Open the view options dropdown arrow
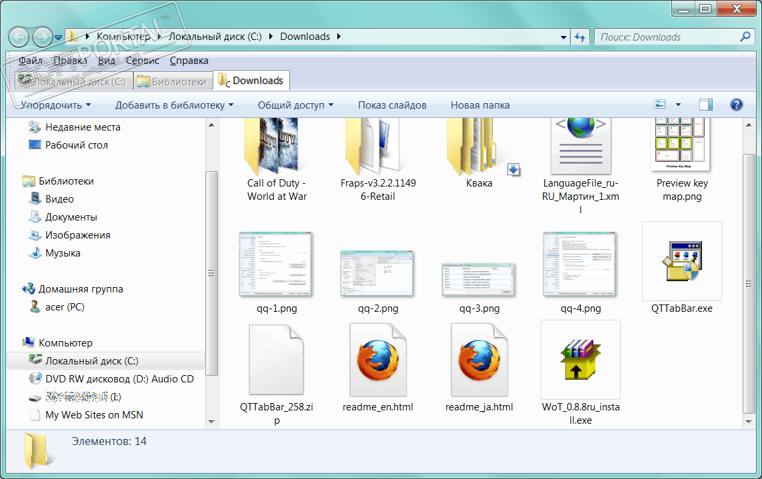This screenshot has width=762, height=479. 678,105
